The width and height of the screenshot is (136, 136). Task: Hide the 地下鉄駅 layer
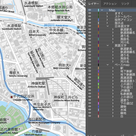[90, 71]
